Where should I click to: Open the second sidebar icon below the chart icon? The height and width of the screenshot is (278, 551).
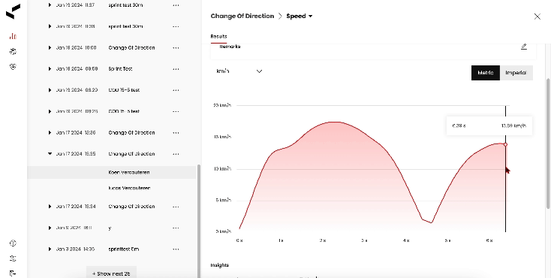(x=13, y=52)
